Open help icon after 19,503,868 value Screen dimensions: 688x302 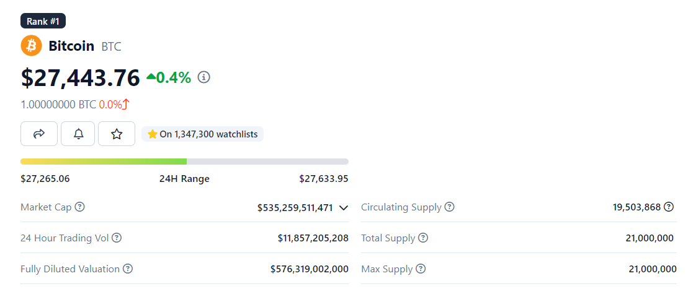pyautogui.click(x=669, y=207)
